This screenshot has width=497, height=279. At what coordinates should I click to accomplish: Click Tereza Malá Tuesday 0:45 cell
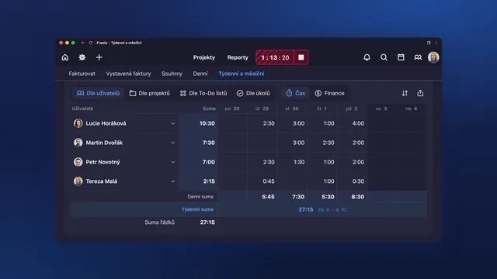pos(269,181)
